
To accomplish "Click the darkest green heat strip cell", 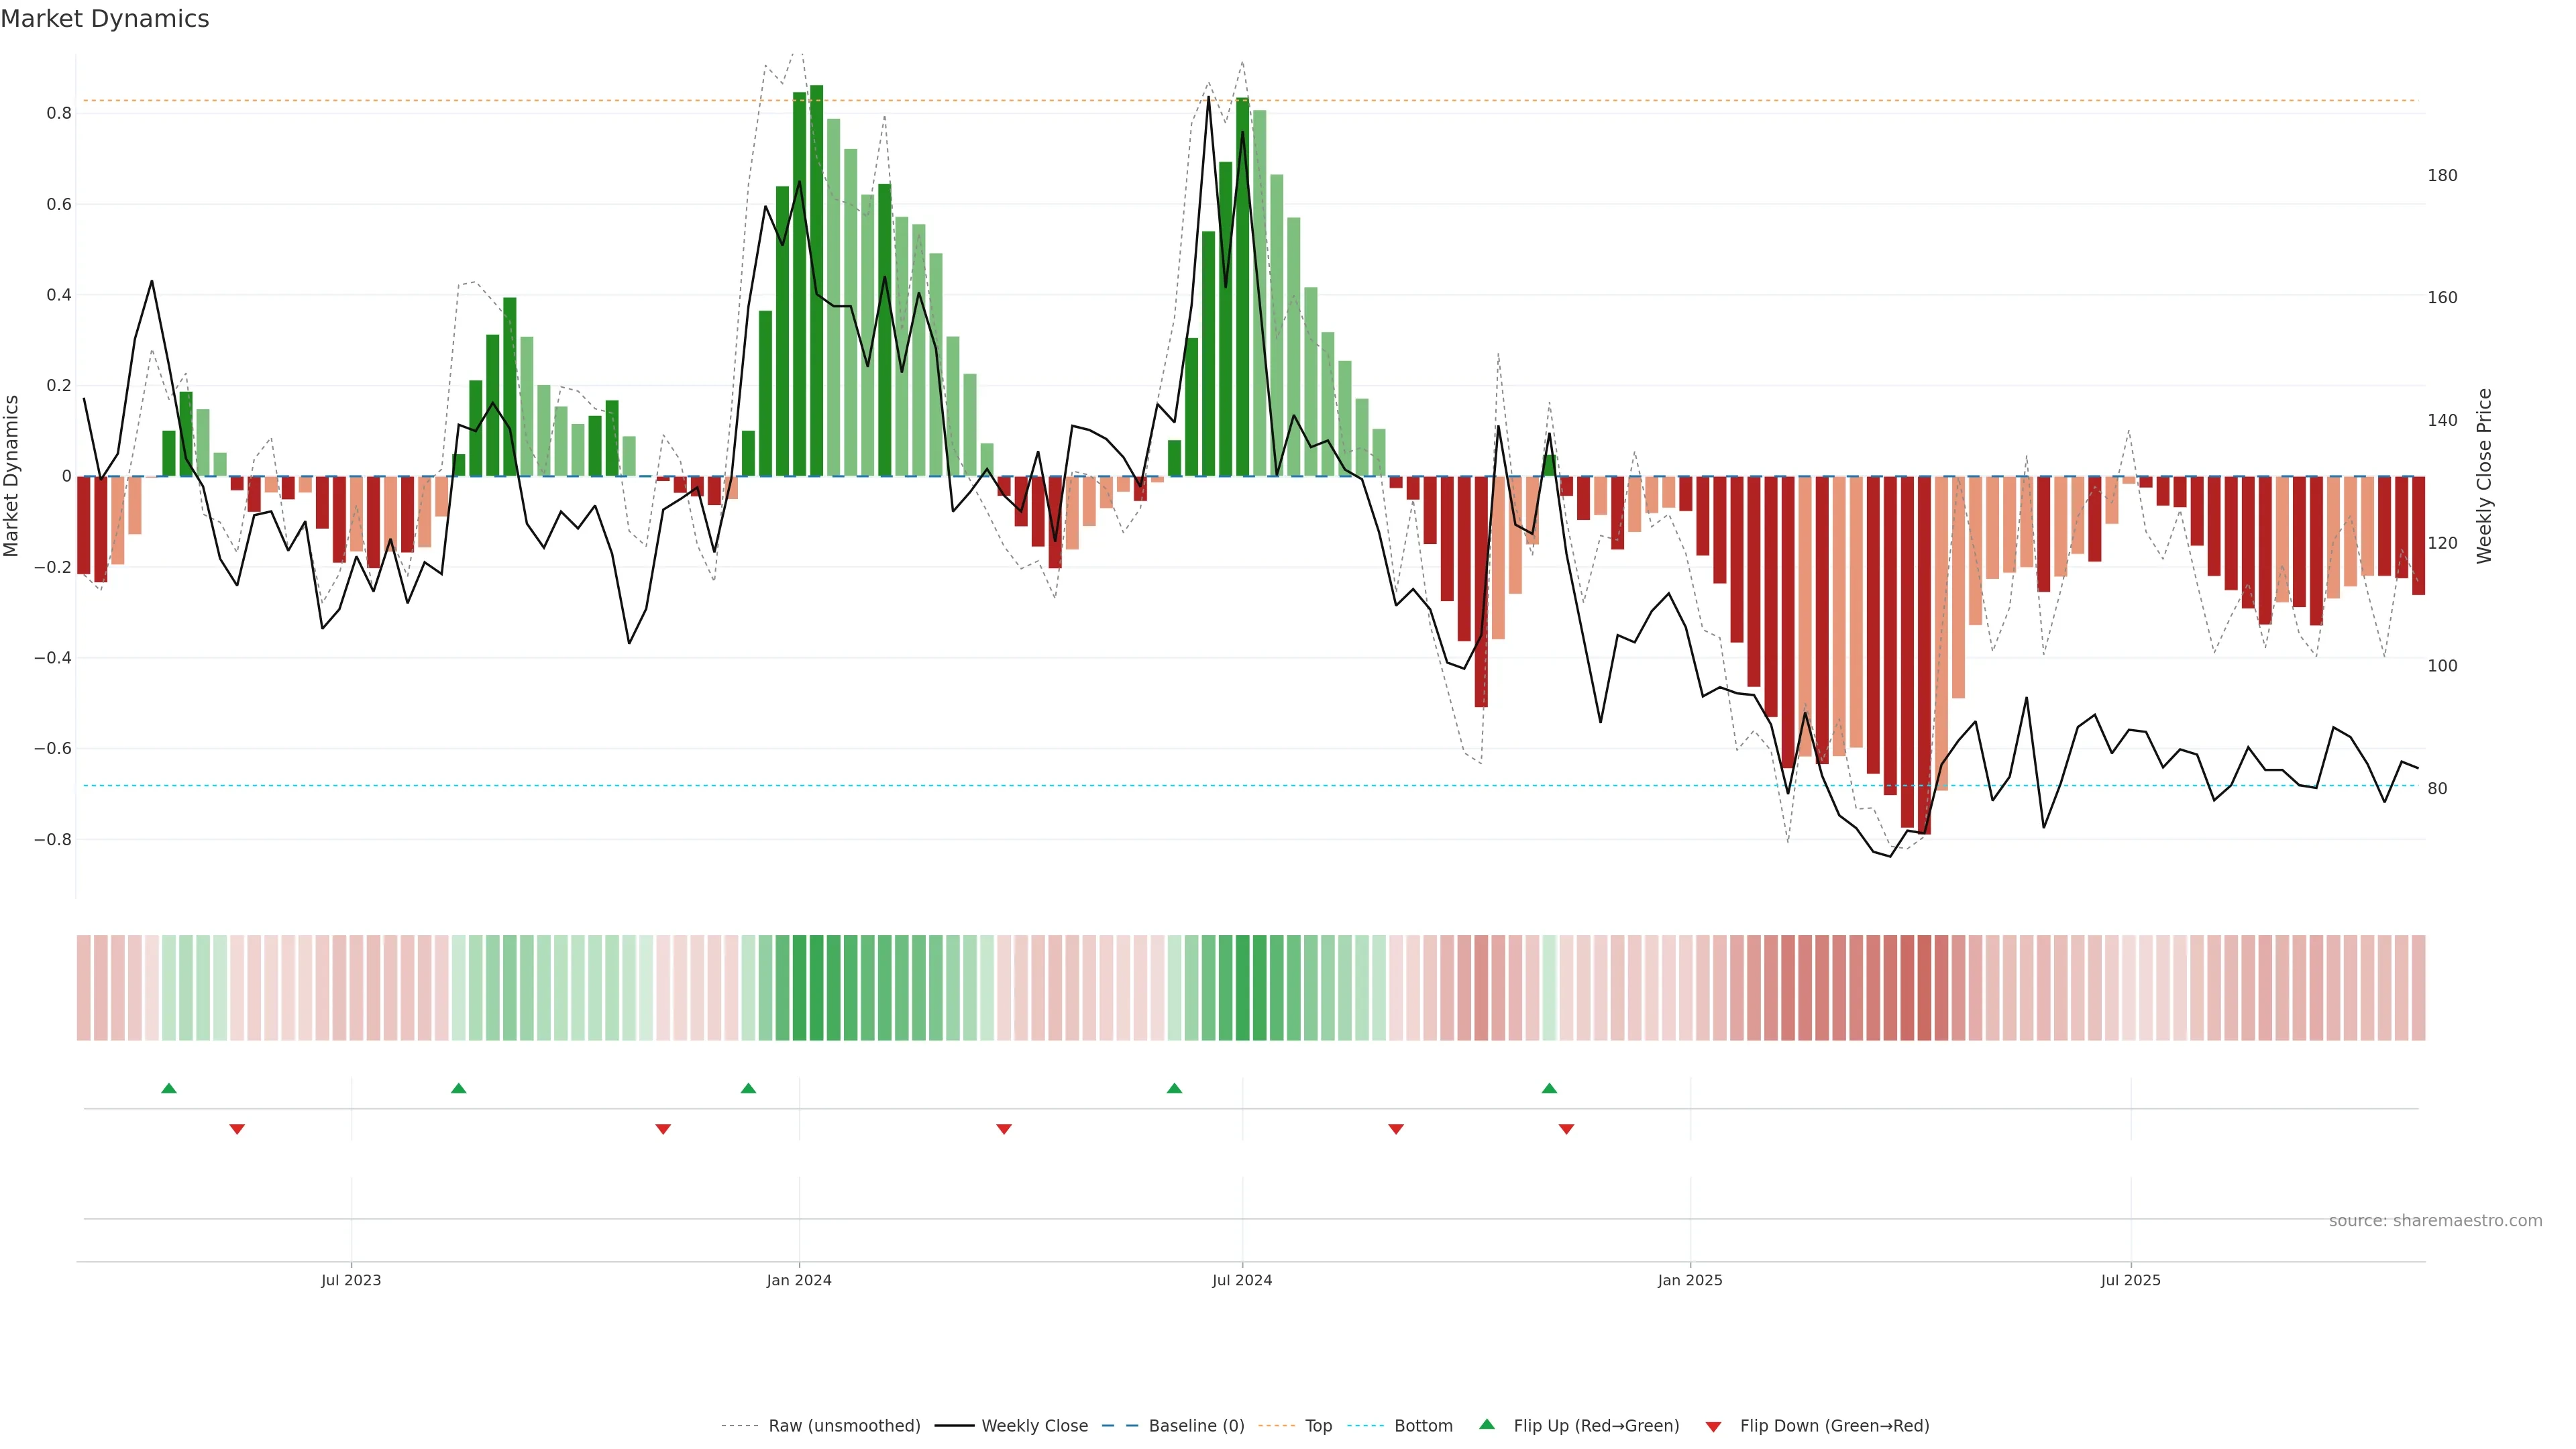I will [816, 988].
